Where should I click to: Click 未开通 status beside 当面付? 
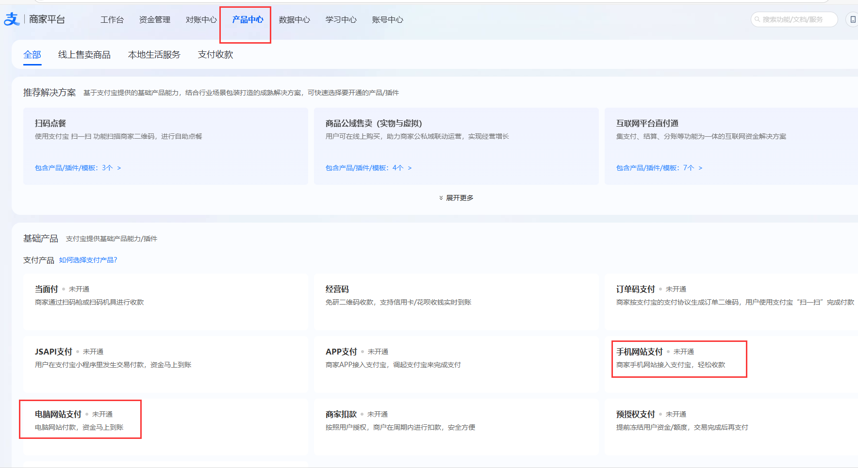pyautogui.click(x=79, y=289)
